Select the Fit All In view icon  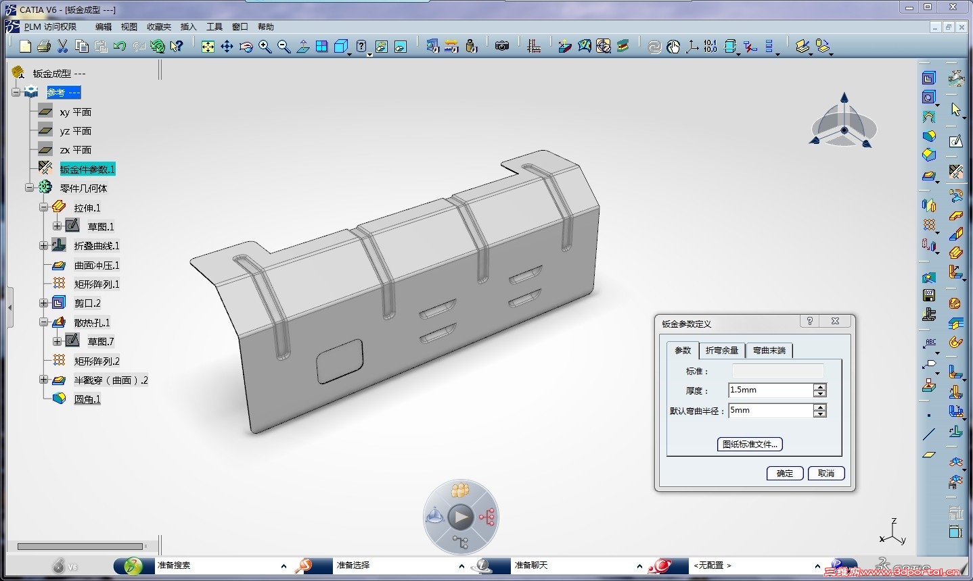[208, 47]
